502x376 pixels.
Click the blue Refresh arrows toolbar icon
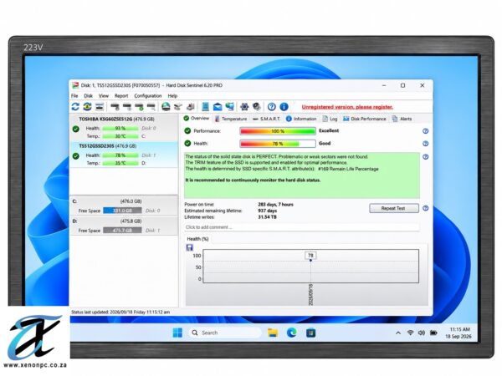coord(75,106)
